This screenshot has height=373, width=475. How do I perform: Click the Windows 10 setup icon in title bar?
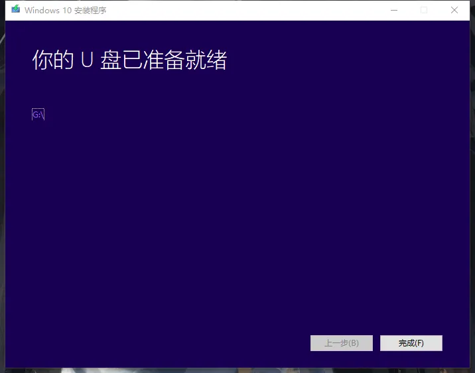[15, 10]
